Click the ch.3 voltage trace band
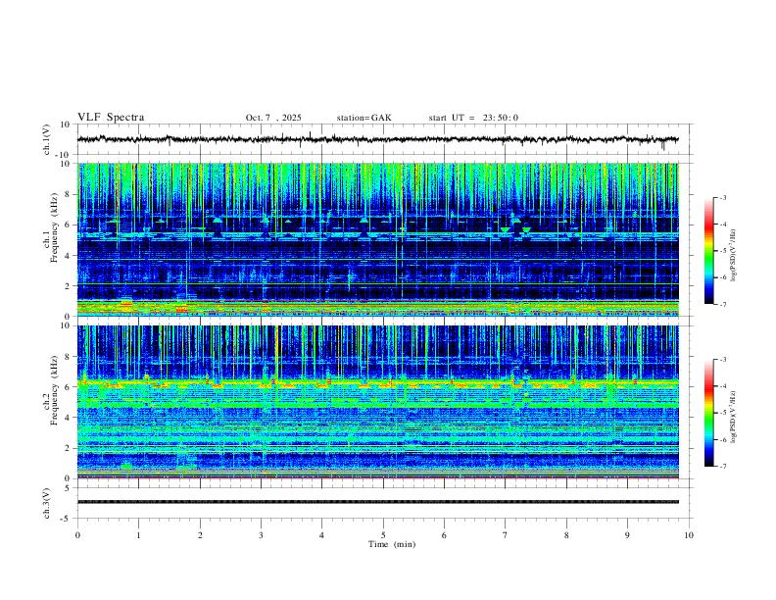Screen dimensions: 776x600 tap(378, 502)
